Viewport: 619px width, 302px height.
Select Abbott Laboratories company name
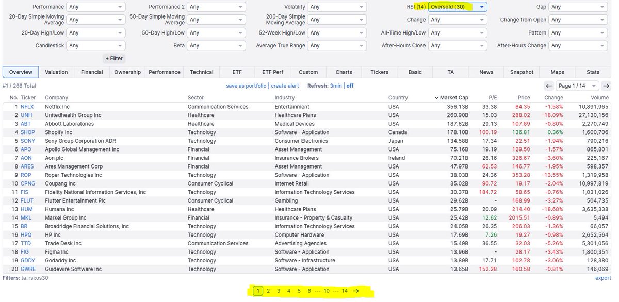(69, 124)
